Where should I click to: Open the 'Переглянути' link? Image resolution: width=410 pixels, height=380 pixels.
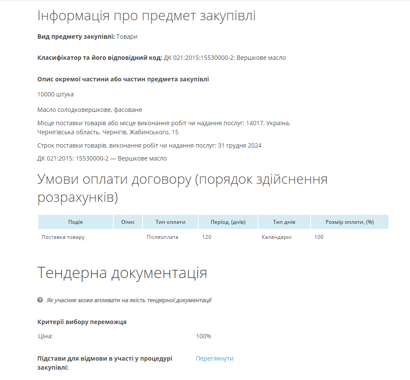click(x=214, y=358)
